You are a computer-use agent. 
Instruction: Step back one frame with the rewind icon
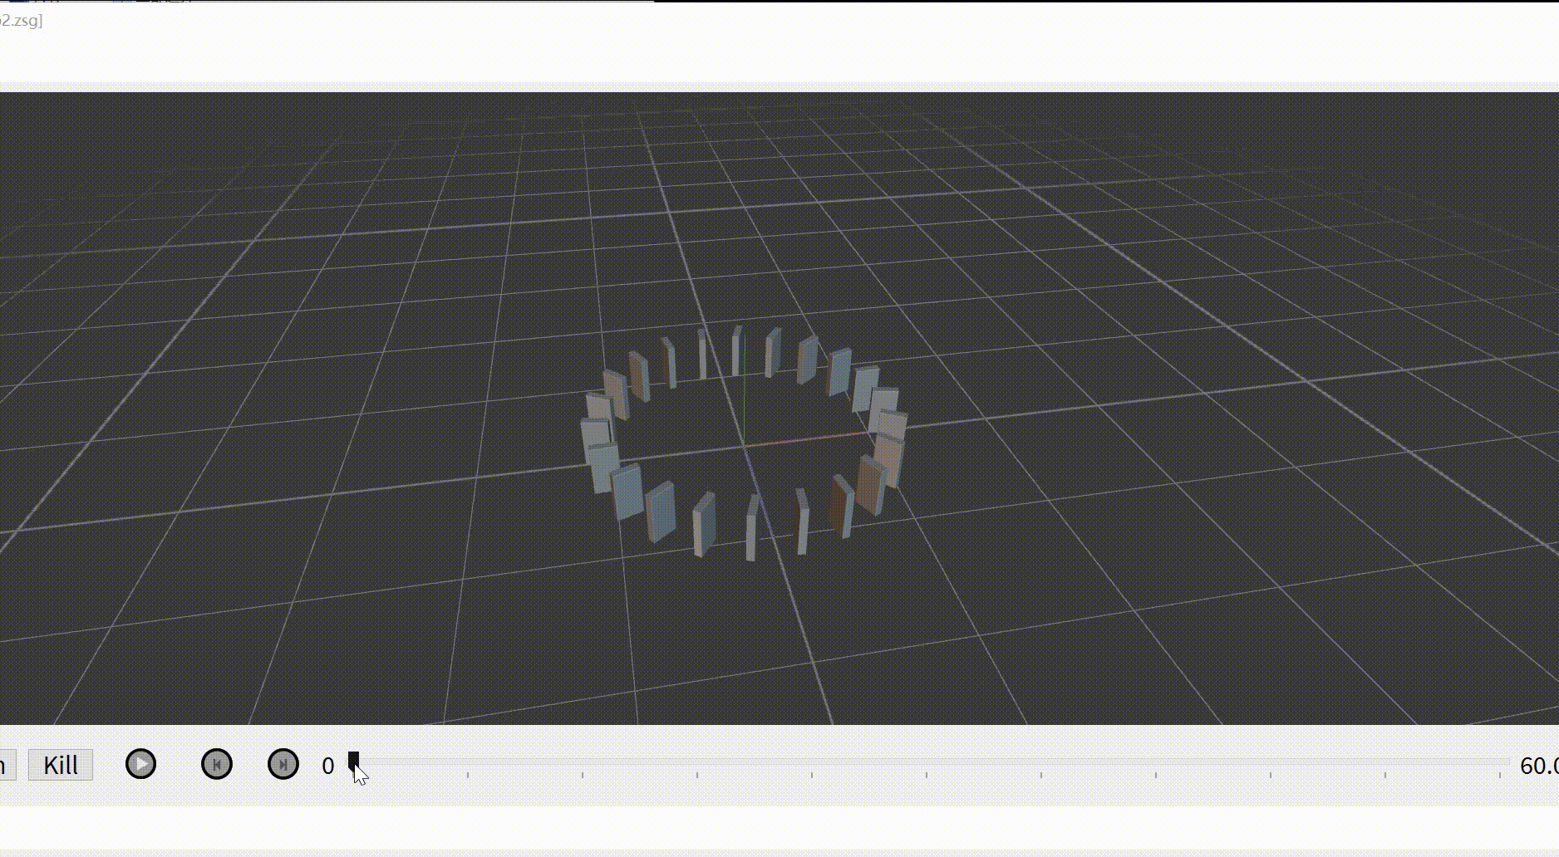217,764
